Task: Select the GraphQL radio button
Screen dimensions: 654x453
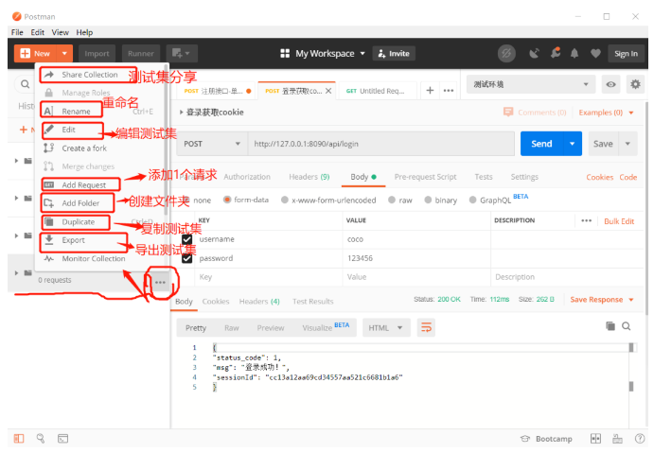Action: click(472, 200)
